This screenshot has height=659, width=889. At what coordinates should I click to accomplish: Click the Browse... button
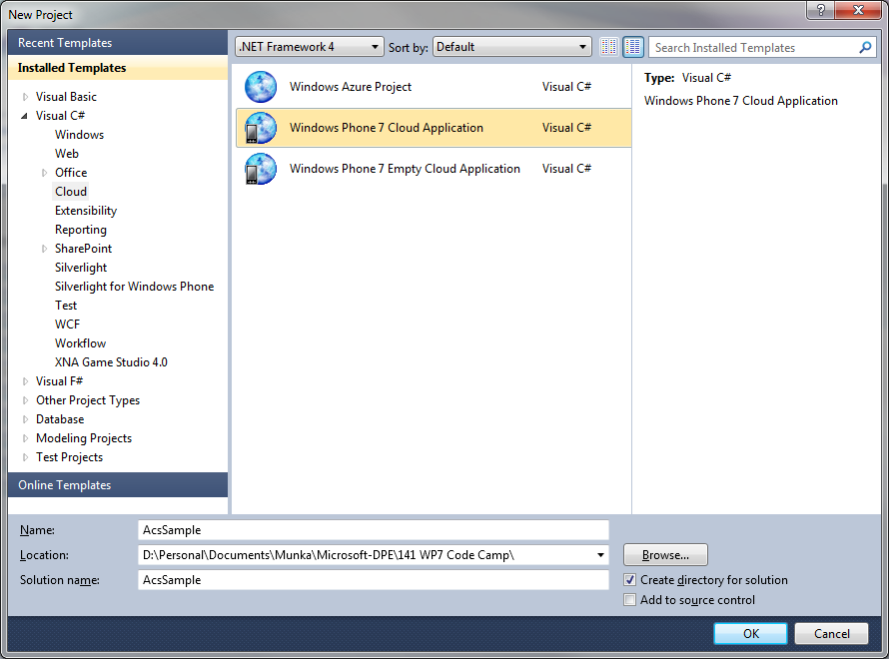(665, 555)
